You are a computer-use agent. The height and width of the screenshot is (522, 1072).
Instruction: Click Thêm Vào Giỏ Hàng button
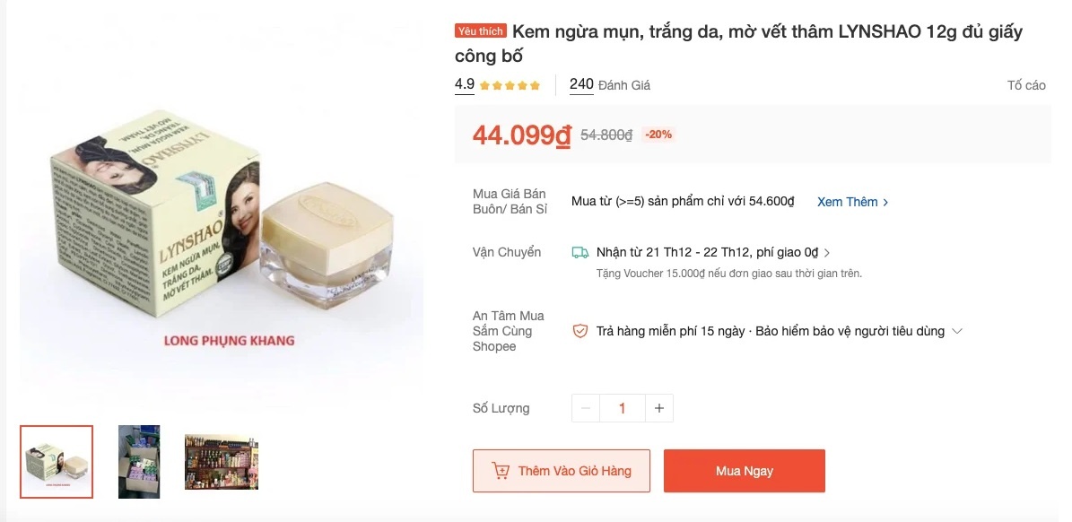[562, 471]
